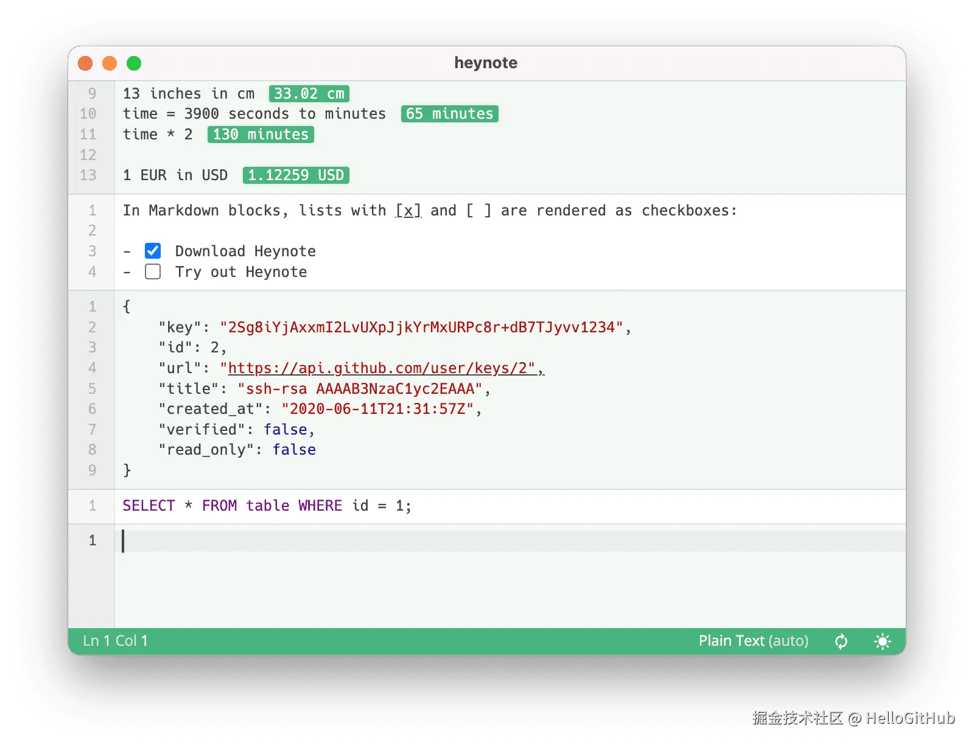Open the Plain Text (auto) language selector
This screenshot has height=745, width=974.
click(754, 641)
